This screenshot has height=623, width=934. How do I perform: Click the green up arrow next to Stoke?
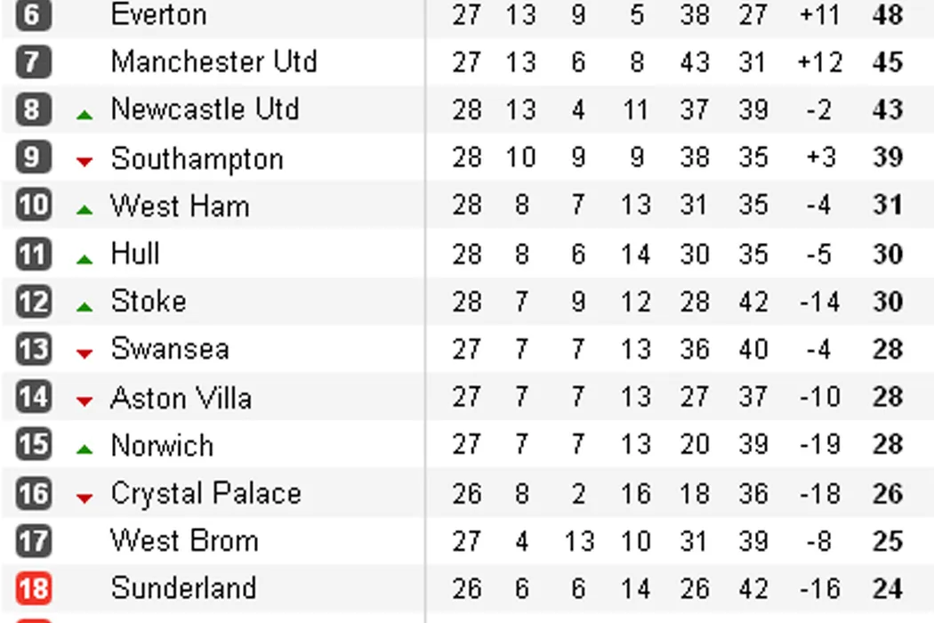click(x=85, y=306)
